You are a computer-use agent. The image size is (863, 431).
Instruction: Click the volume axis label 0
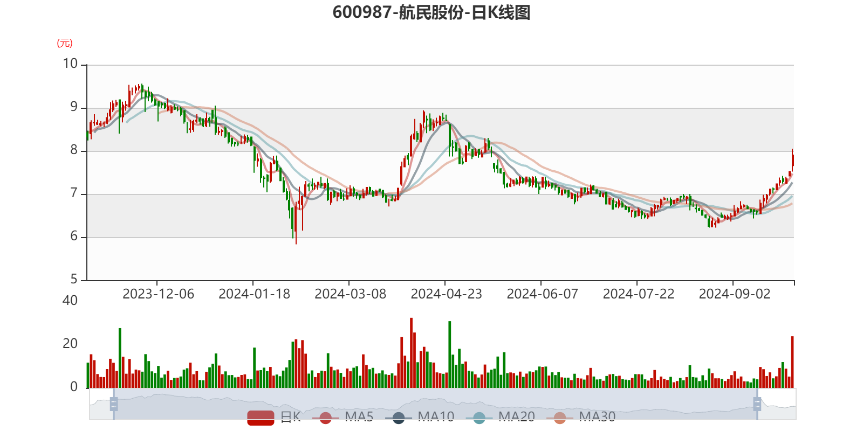74,387
